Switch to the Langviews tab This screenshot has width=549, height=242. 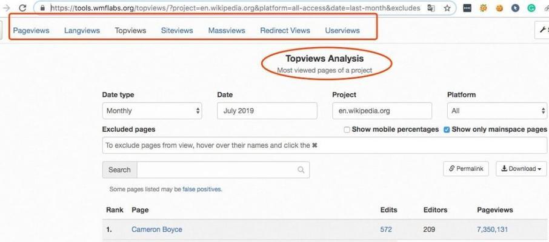(x=82, y=30)
